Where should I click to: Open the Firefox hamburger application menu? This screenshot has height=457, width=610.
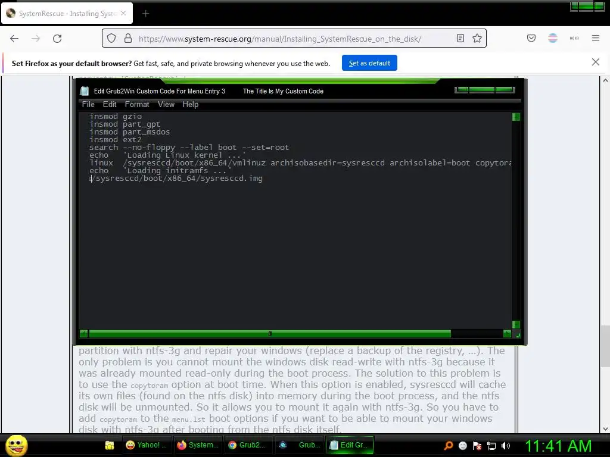[x=596, y=38]
